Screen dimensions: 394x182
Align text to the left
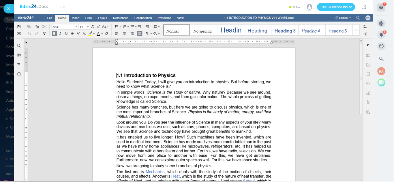pyautogui.click(x=117, y=33)
